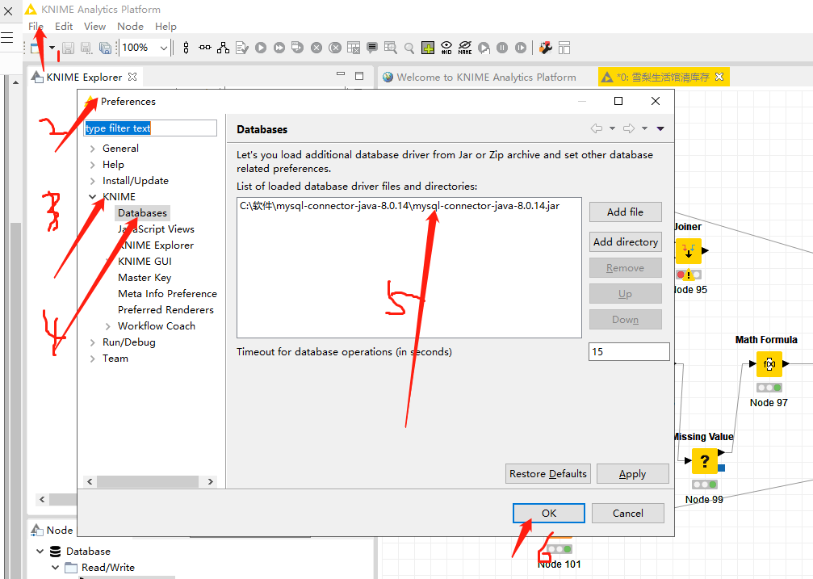Image resolution: width=813 pixels, height=579 pixels.
Task: Click the Add file button
Action: (626, 212)
